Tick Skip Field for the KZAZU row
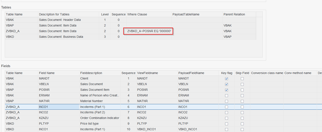Screen dimensions: 322x132 tap(242, 118)
